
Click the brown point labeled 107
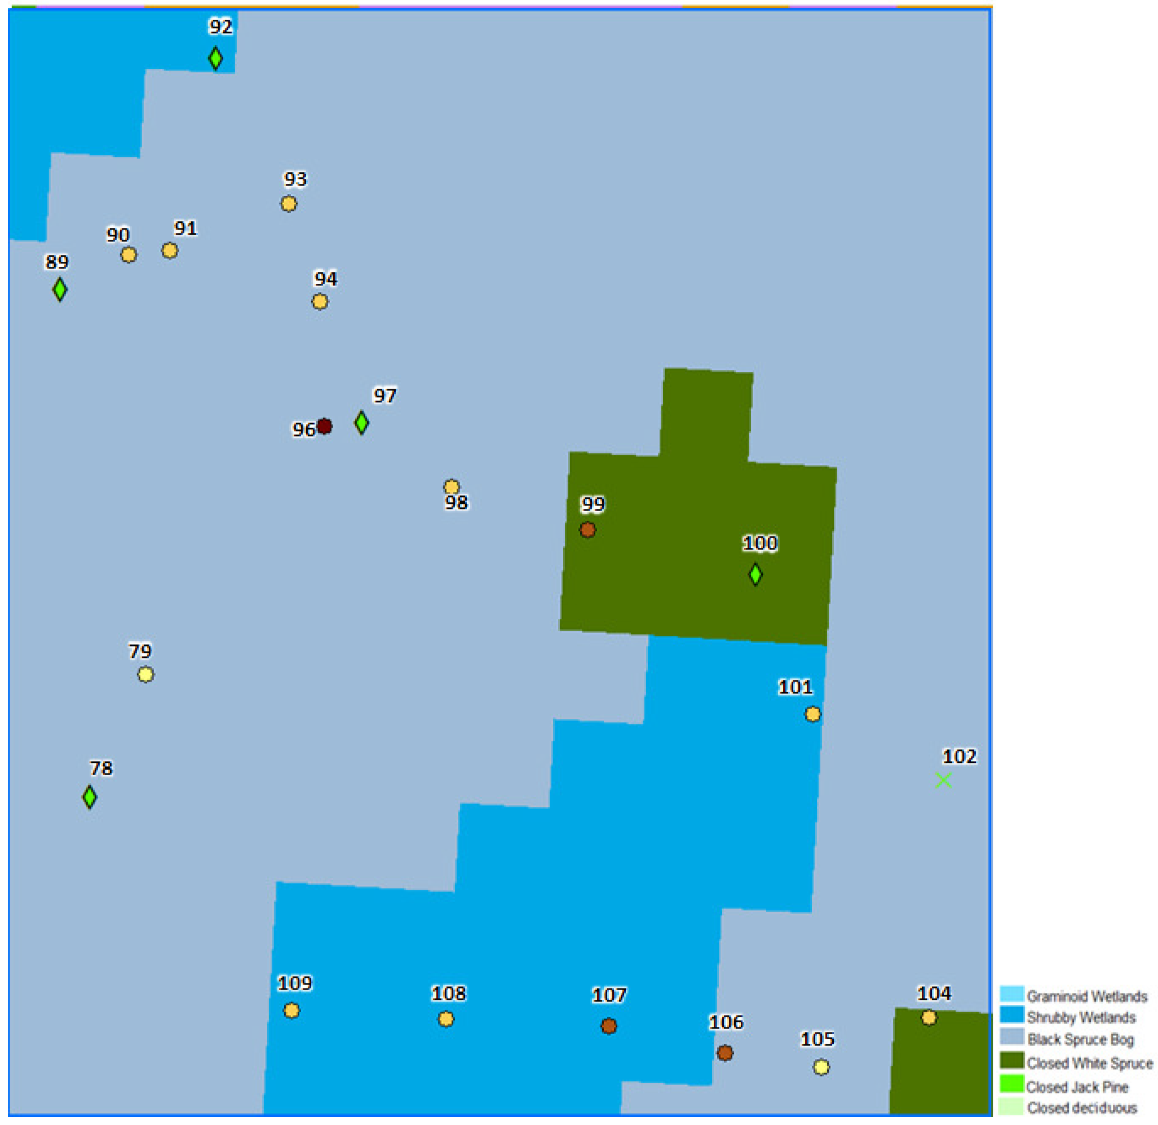point(609,1026)
